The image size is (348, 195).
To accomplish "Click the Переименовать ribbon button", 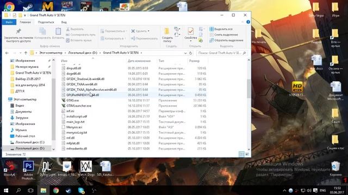I will 144,38.
